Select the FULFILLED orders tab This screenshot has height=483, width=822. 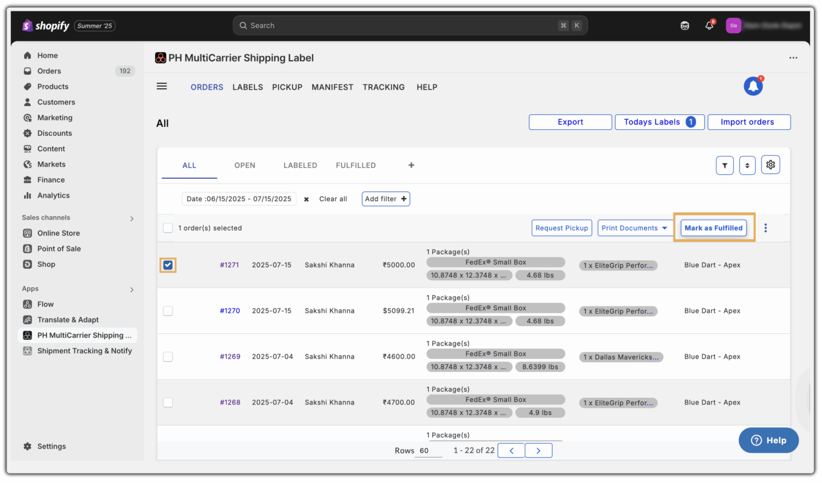pos(356,165)
